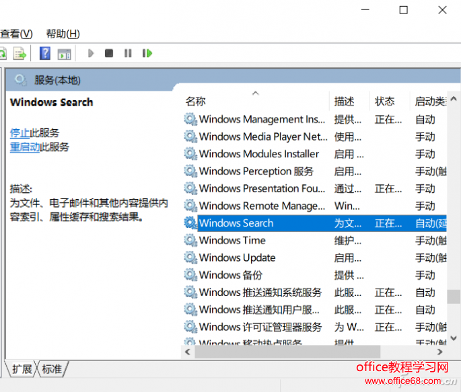The image size is (461, 392).
Task: Stop service with the square stop button
Action: click(109, 53)
